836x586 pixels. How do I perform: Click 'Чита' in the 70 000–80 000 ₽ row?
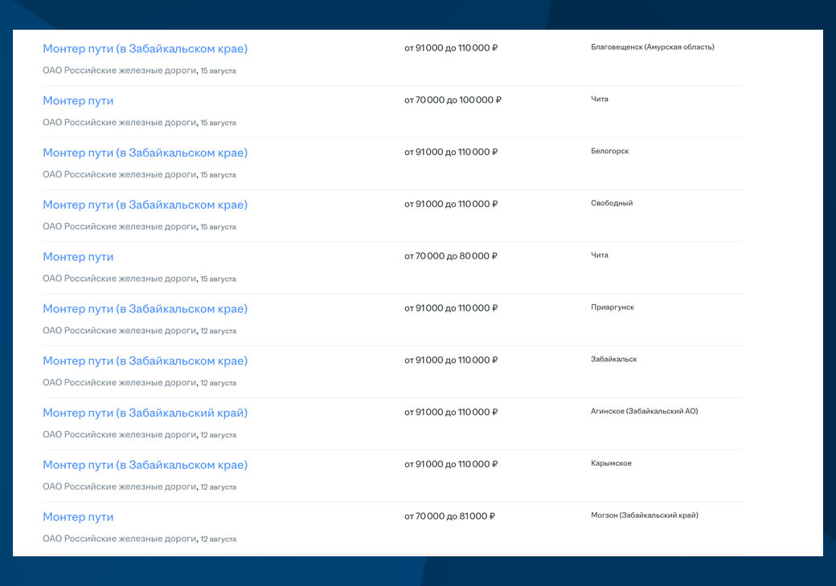(600, 255)
